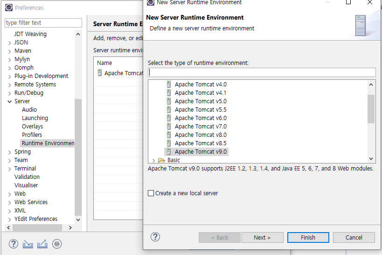Expand the JSON preferences node
Viewport: 382px width, 255px height.
(x=9, y=43)
